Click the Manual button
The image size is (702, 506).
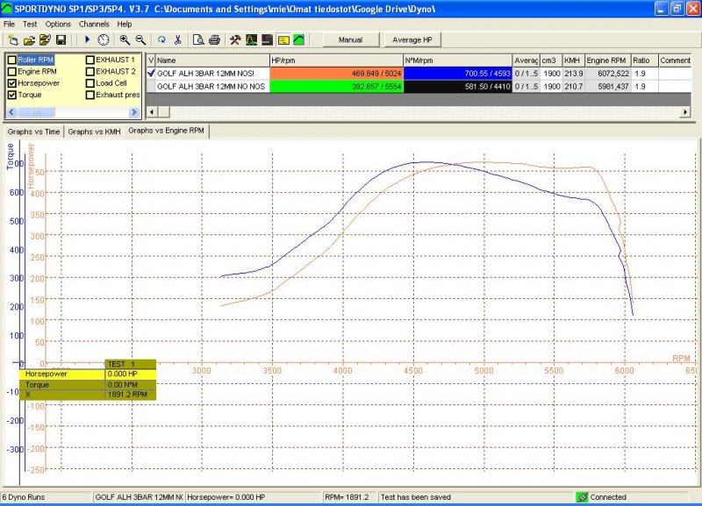tap(350, 40)
